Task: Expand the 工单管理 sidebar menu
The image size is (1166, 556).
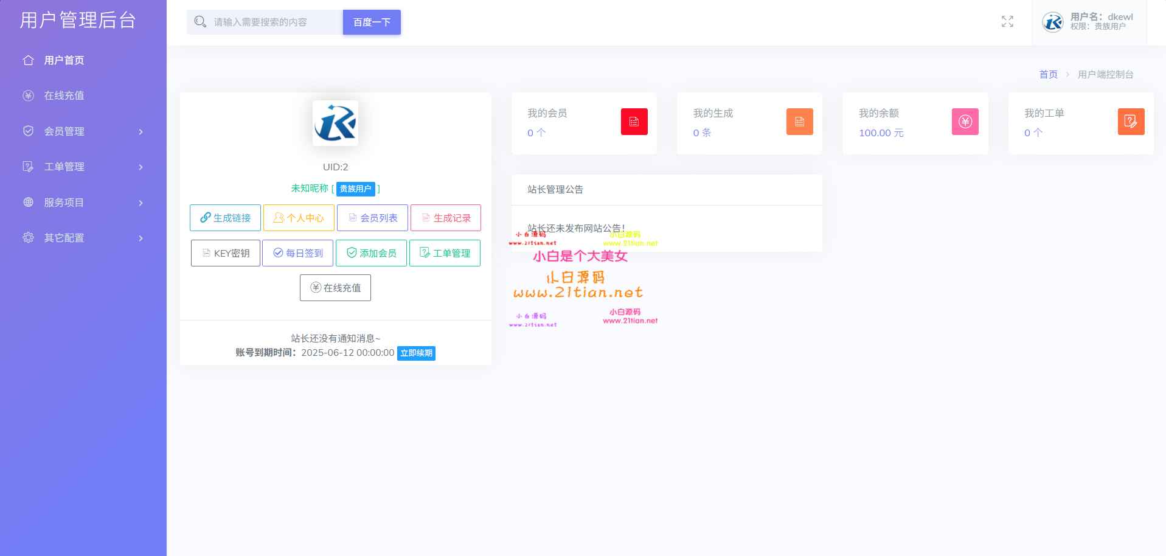Action: [x=82, y=167]
